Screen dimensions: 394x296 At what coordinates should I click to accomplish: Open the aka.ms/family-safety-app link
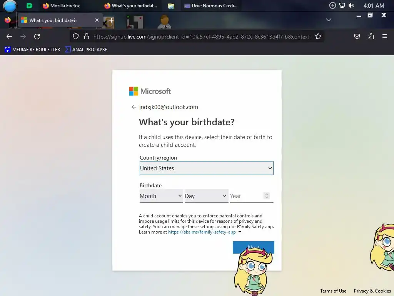[x=202, y=232]
